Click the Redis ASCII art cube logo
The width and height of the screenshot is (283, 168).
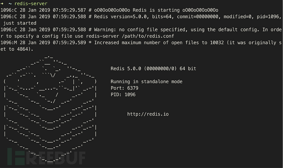coord(50,109)
